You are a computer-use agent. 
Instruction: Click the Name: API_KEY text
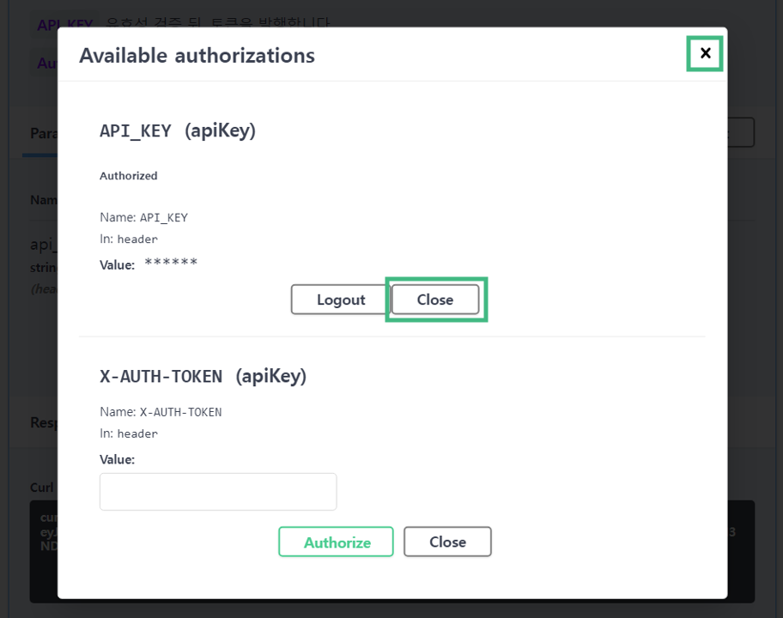coord(143,217)
